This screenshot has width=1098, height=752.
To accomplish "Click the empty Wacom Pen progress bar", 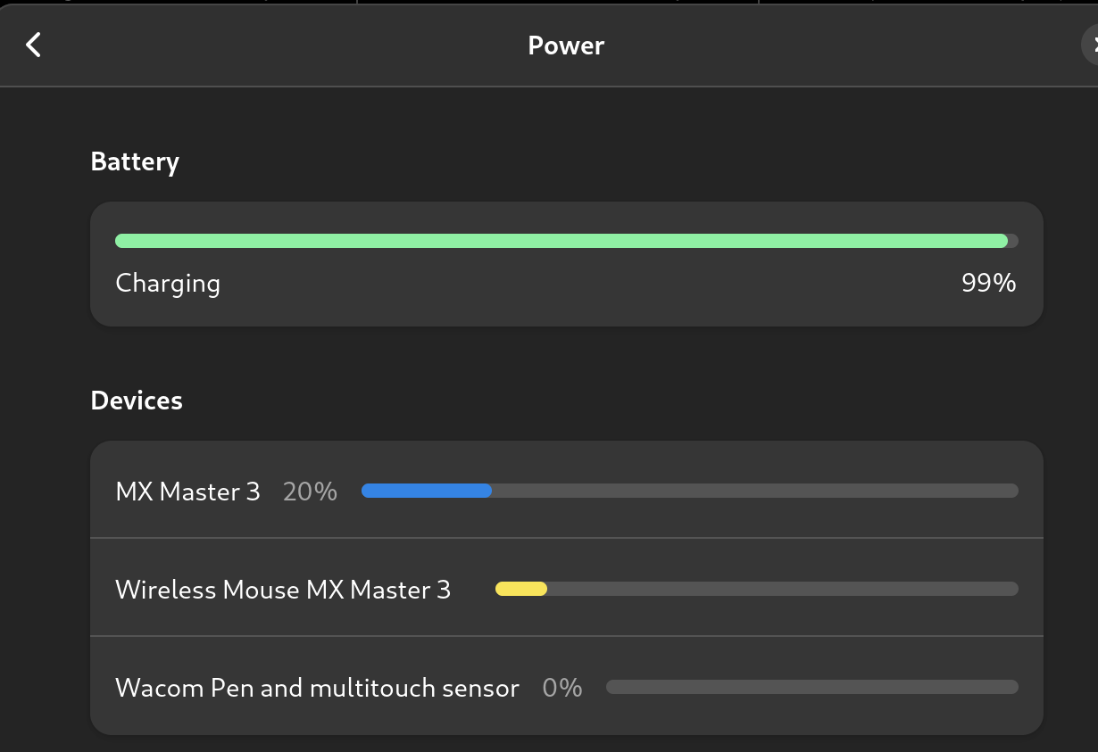I will click(811, 687).
